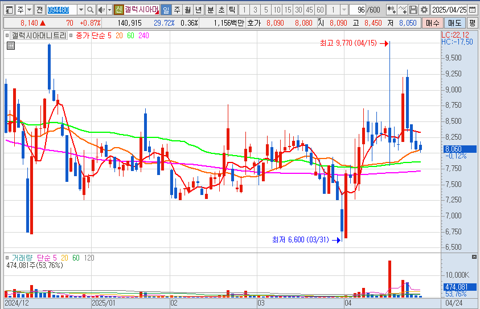Click the high price 8,450

tap(373, 23)
